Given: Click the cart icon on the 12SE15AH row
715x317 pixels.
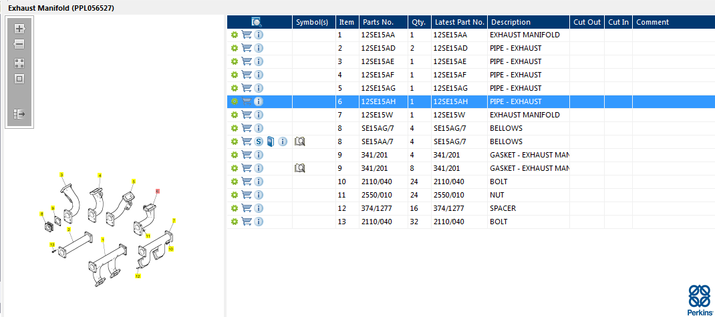Looking at the screenshot, I should pos(246,101).
